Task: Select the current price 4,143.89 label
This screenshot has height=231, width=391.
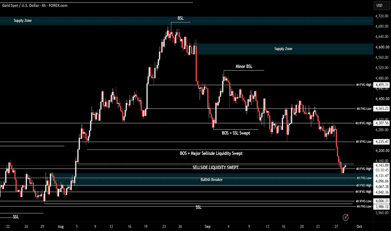Action: click(382, 165)
